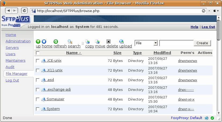Viewport: 222px width, 122px height.
Task: Click the search magnifier icon
Action: pyautogui.click(x=70, y=42)
